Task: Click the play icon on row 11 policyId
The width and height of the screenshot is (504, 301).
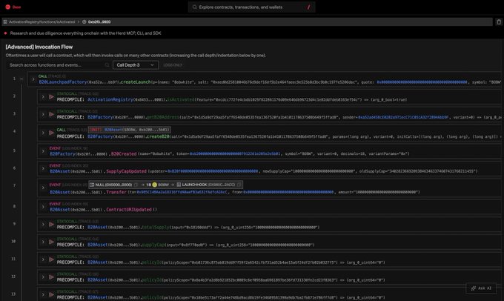Action: pyautogui.click(x=51, y=259)
